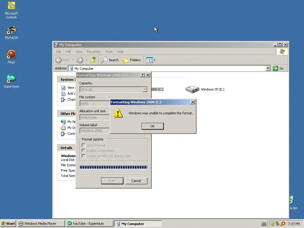Select the Windows XP (E:) drive icon

(x=192, y=89)
